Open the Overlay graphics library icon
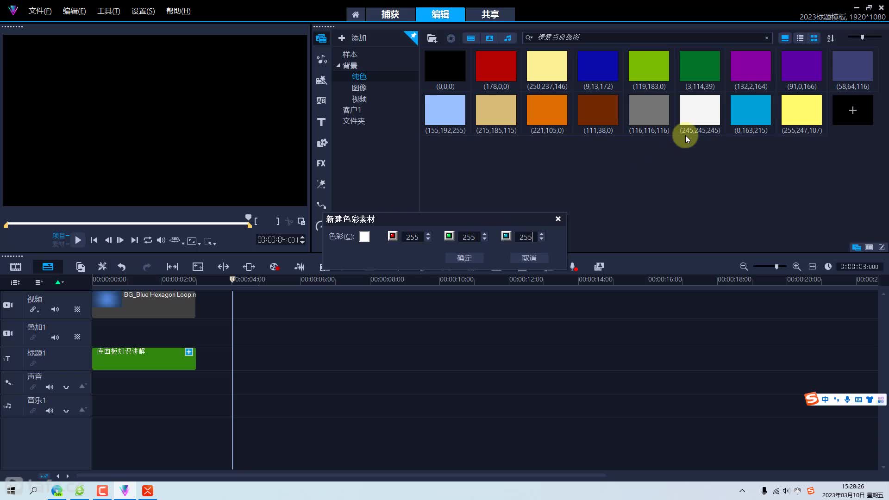The width and height of the screenshot is (889, 500). tap(321, 143)
